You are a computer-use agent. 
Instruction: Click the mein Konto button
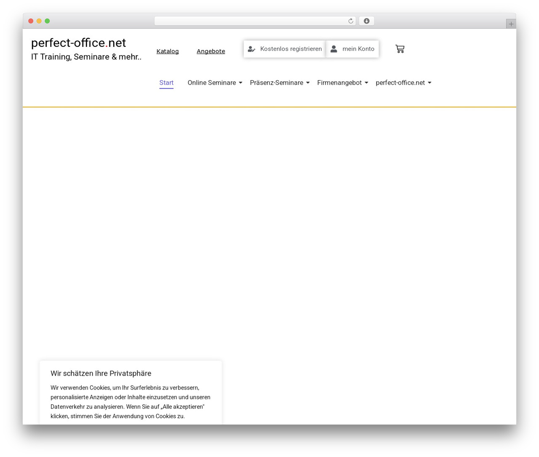coord(352,49)
